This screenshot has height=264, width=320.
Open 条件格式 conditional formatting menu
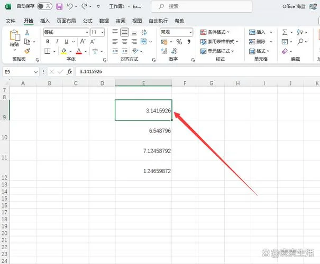pyautogui.click(x=215, y=32)
